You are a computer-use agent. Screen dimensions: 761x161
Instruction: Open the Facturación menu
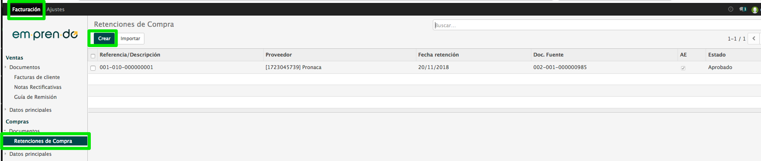click(x=26, y=9)
